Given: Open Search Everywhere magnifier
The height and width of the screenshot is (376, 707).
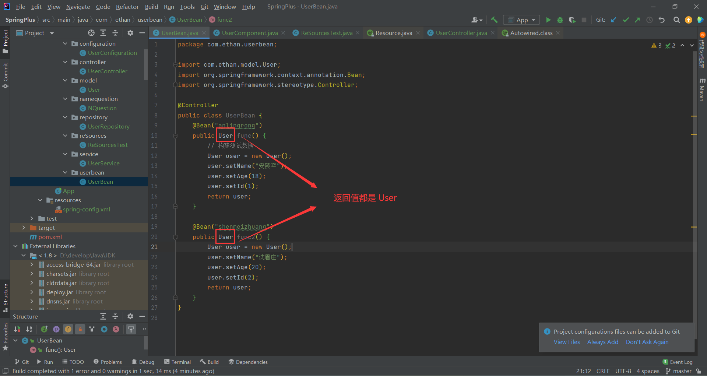Looking at the screenshot, I should (676, 20).
